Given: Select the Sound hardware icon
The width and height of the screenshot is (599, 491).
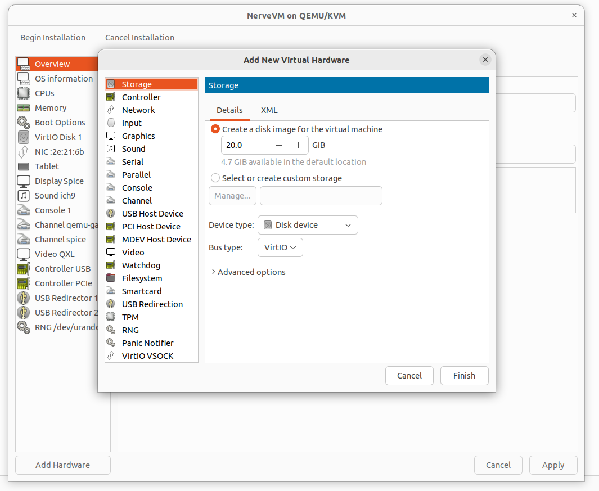Looking at the screenshot, I should [111, 149].
